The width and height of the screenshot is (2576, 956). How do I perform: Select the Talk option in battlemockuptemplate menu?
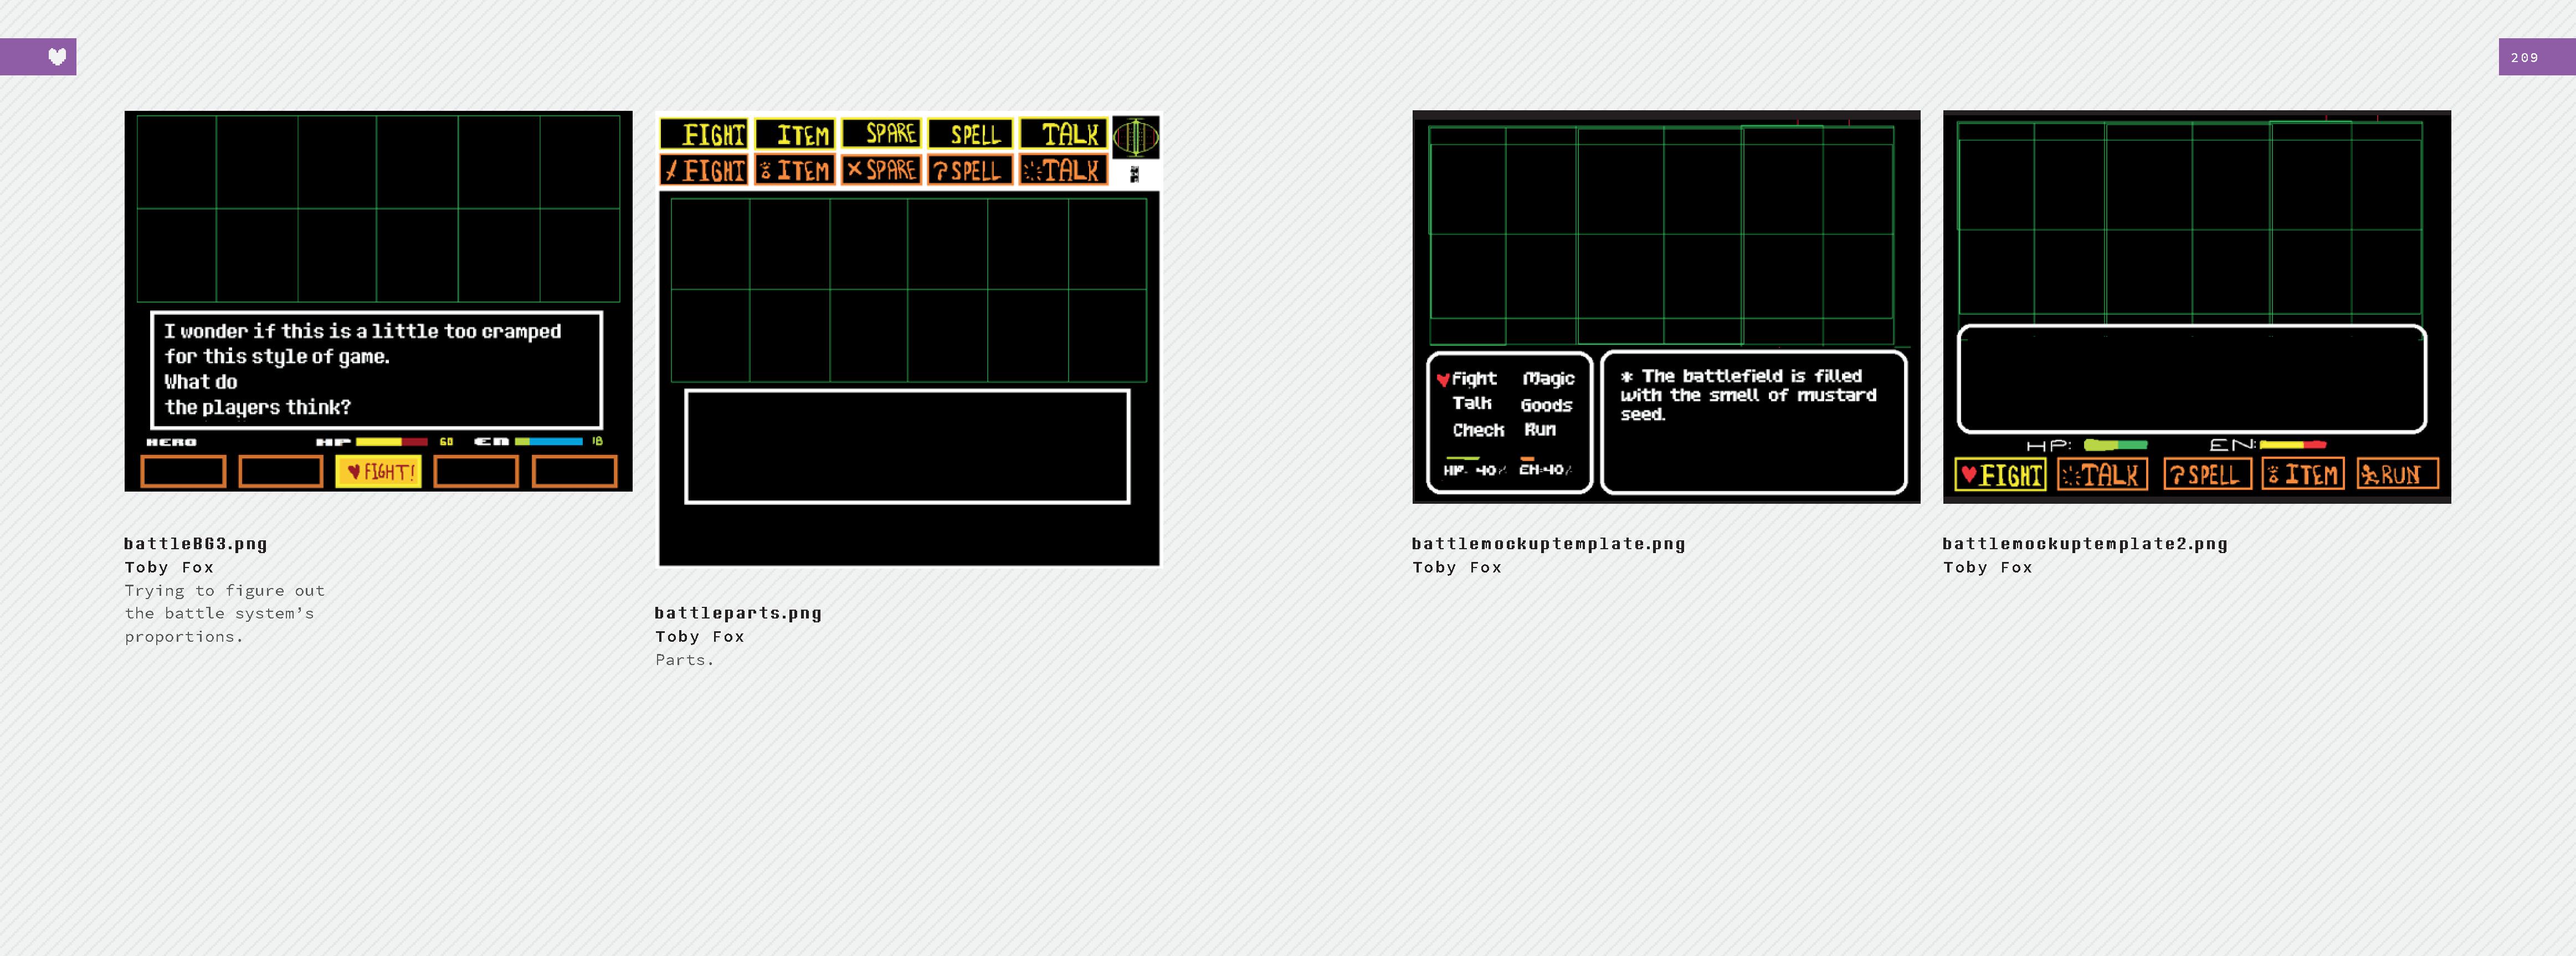(x=1472, y=403)
